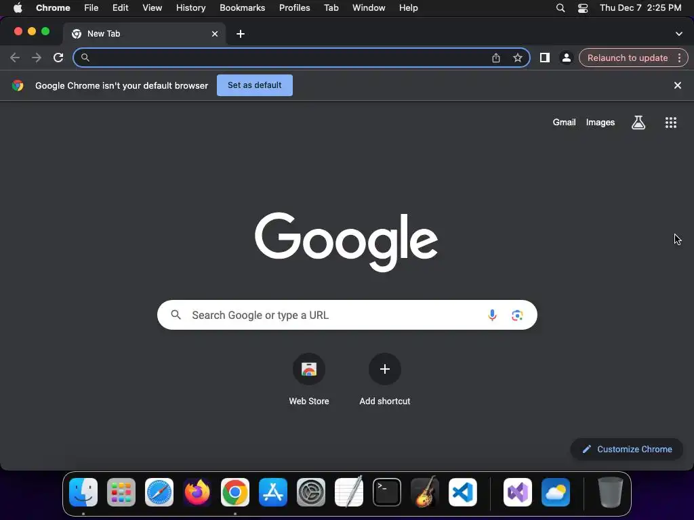This screenshot has width=694, height=520.
Task: Open Visual Studio Code from Dock
Action: pos(462,492)
